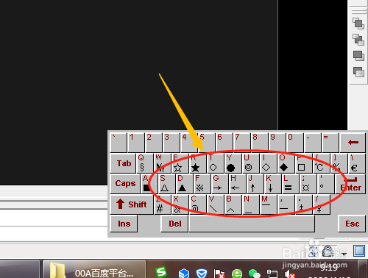The image size is (368, 278).
Task: Insert the degree sign with apostrophe key
Action: coord(325,184)
